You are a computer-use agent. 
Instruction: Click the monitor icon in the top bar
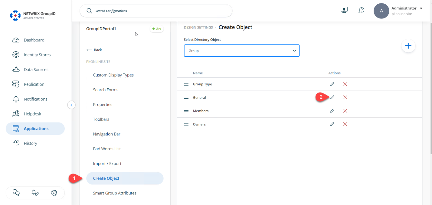(344, 9)
